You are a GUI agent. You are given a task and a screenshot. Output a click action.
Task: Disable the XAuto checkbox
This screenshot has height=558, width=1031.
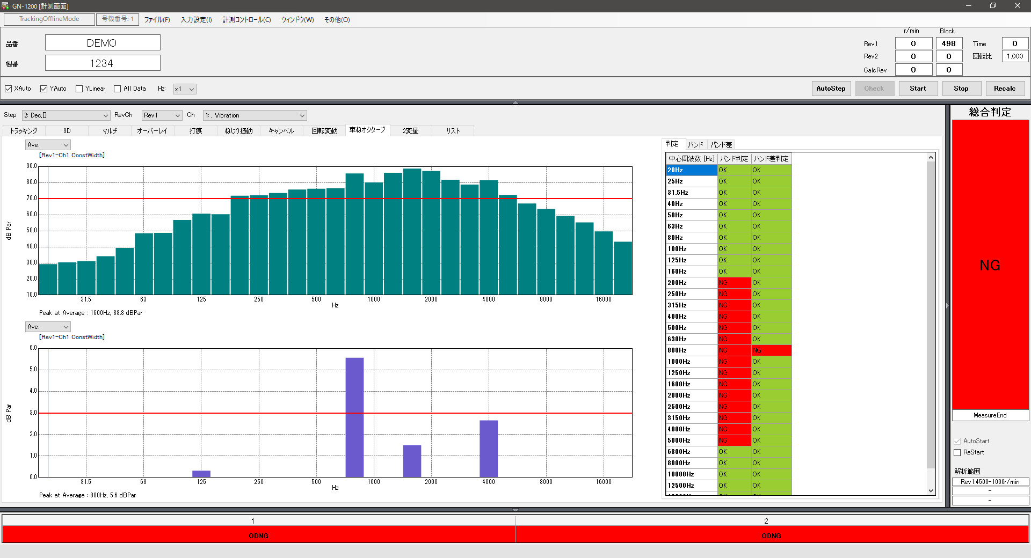[x=9, y=89]
